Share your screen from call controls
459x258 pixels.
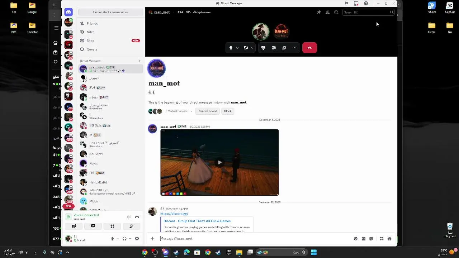(x=264, y=48)
